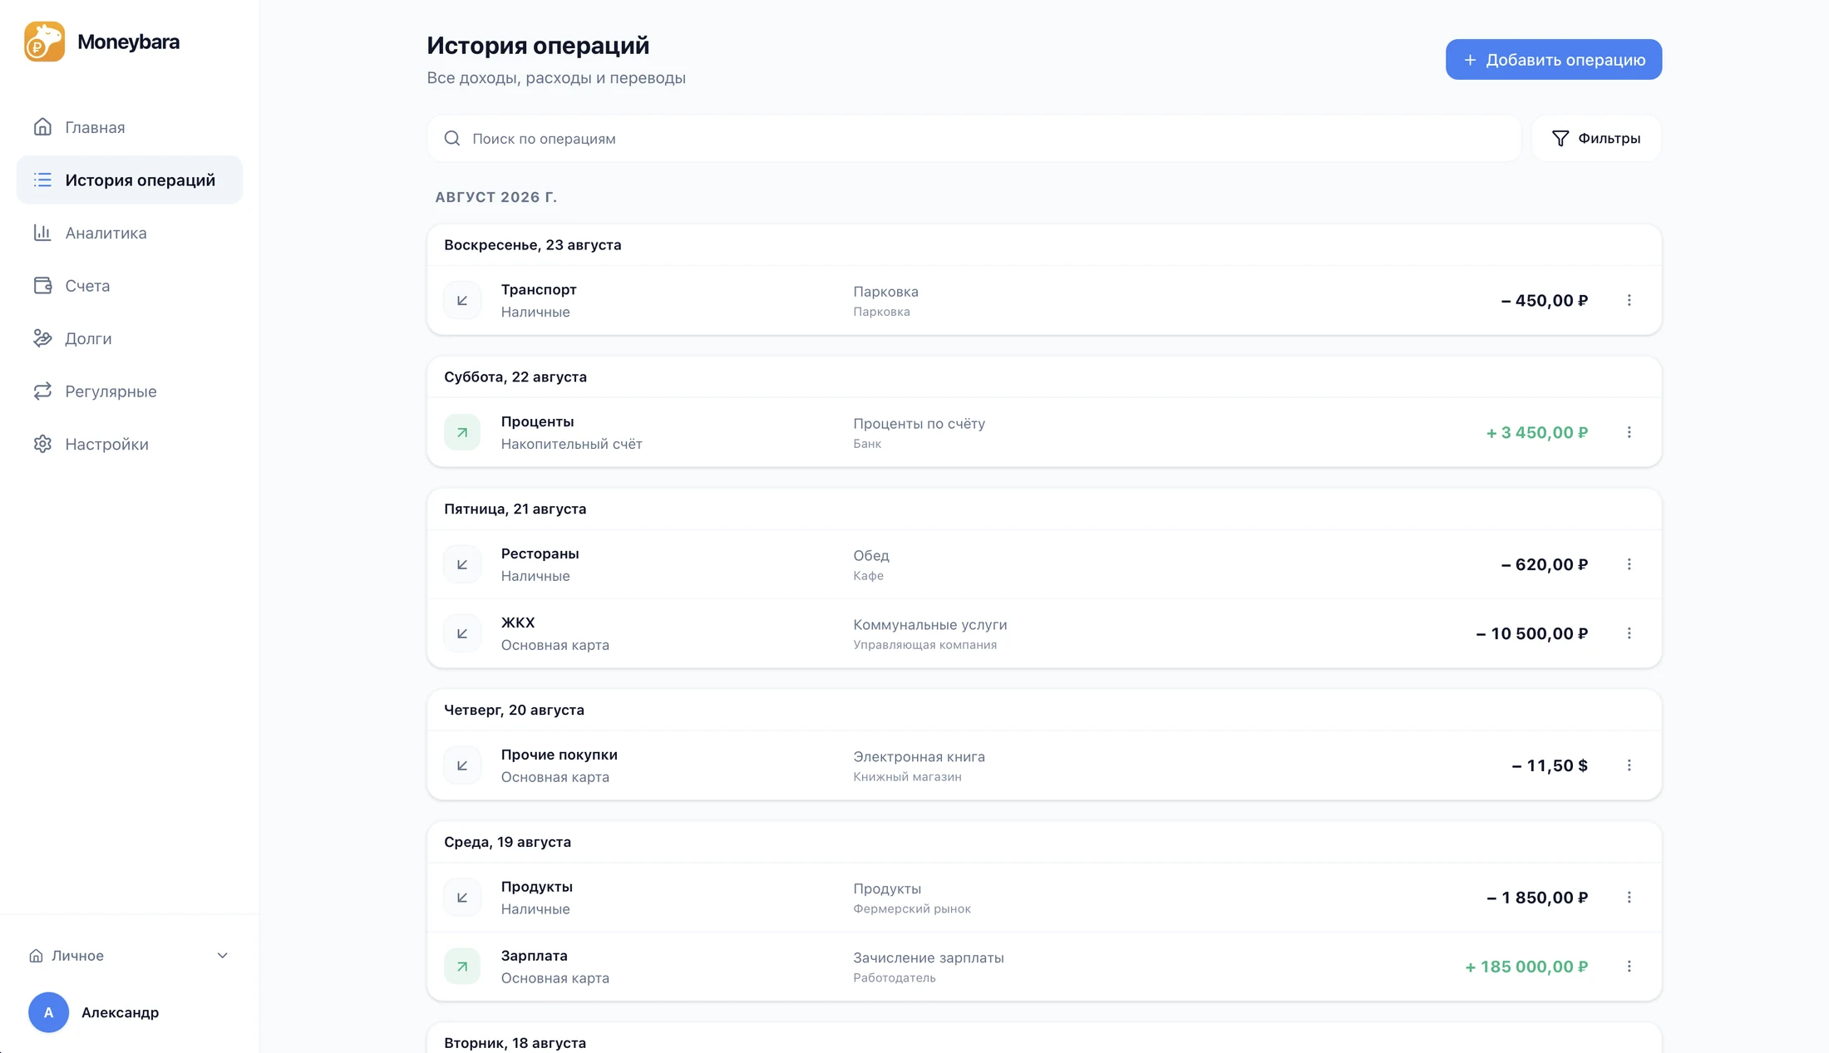Click amount – 10 500,00 ₽
1829x1053 pixels.
point(1532,633)
